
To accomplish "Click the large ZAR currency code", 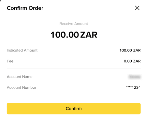I will pos(89,35).
